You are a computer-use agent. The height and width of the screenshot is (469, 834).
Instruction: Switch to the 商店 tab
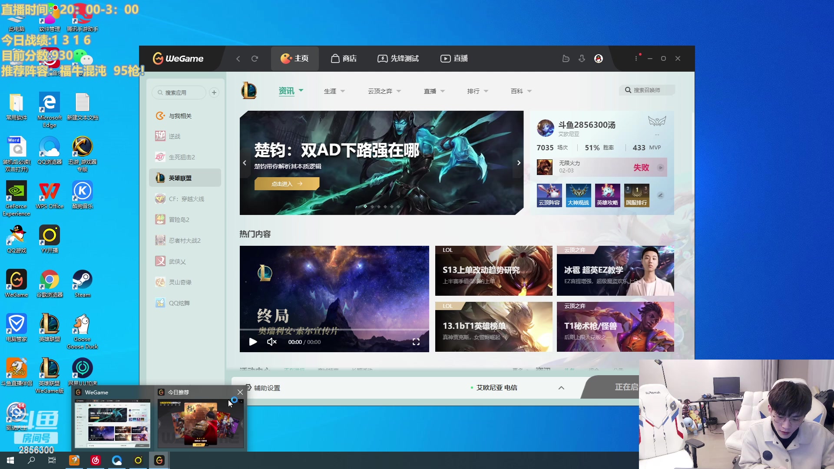click(x=344, y=58)
